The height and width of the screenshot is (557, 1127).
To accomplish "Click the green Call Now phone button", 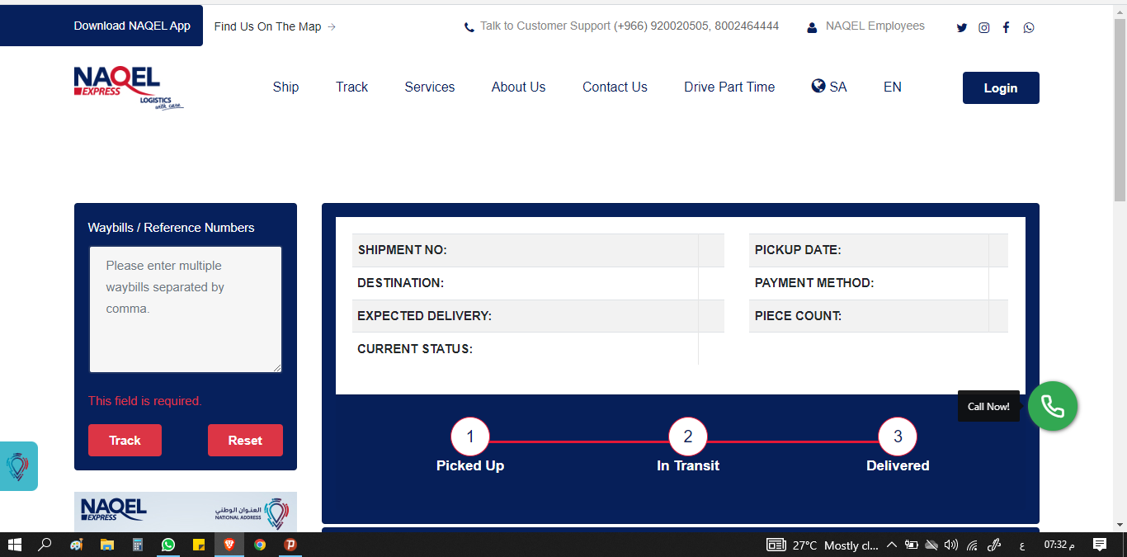I will pyautogui.click(x=1053, y=406).
